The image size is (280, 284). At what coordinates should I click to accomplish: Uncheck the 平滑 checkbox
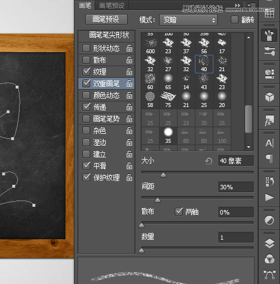[86, 166]
